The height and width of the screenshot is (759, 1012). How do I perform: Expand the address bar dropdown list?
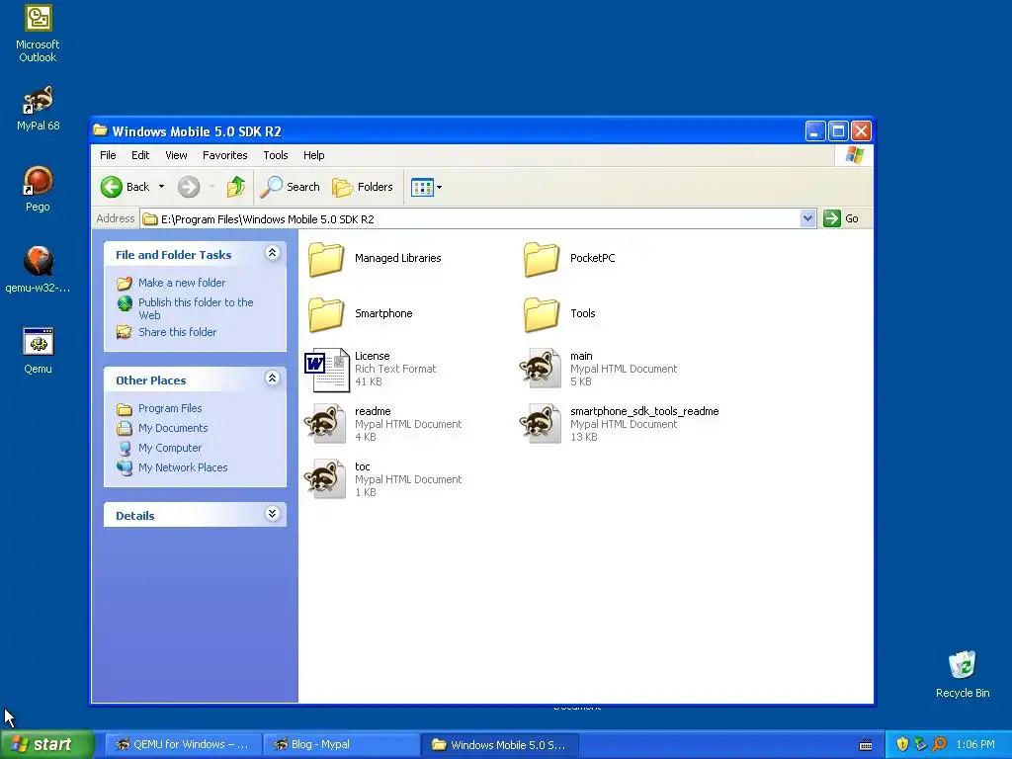pyautogui.click(x=807, y=218)
